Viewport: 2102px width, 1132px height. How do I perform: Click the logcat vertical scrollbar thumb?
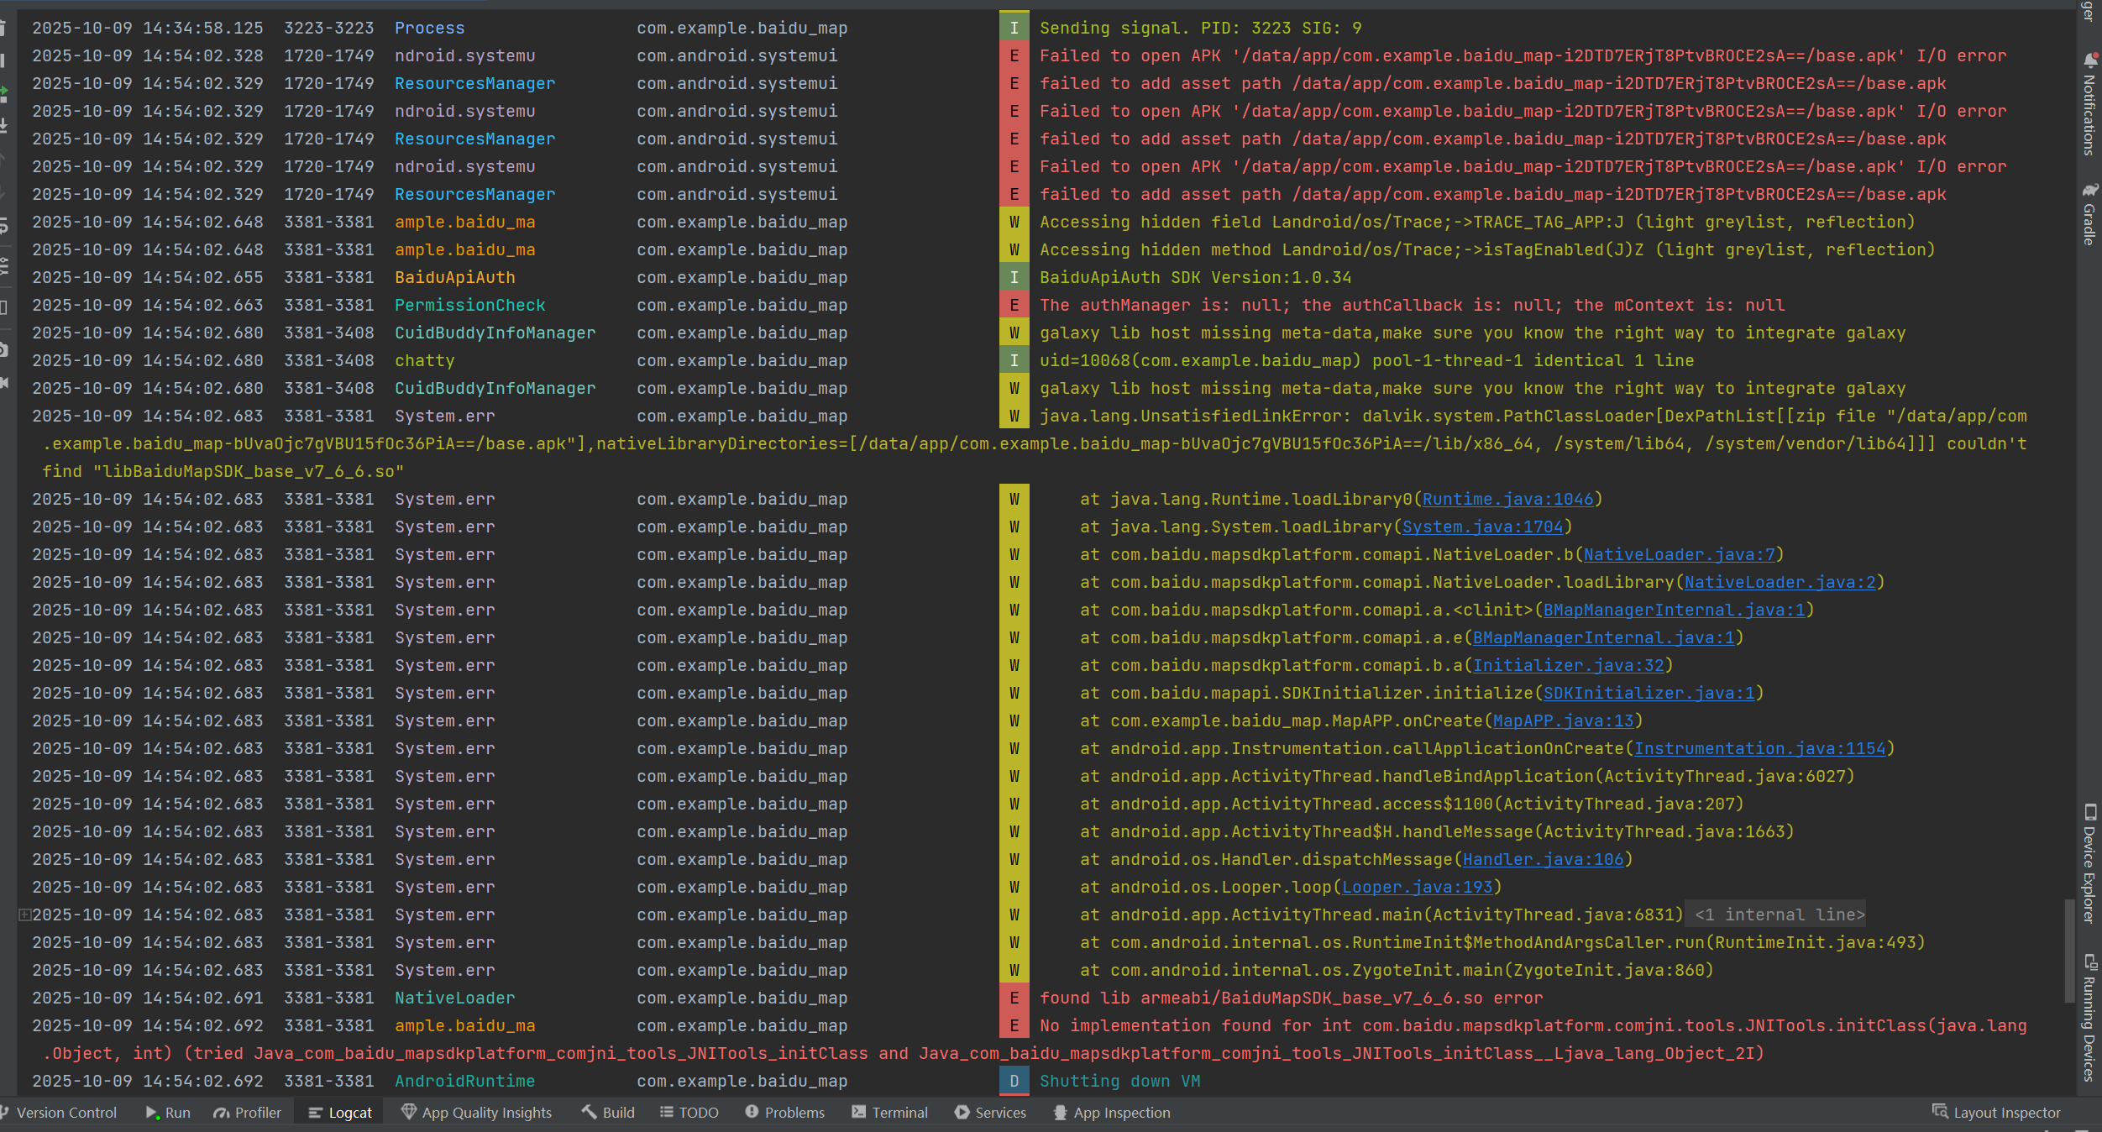pyautogui.click(x=2069, y=949)
